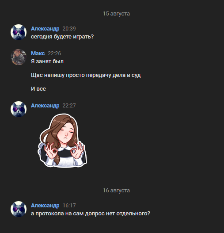Select the message "Я занят был"
224x233 pixels.
point(47,61)
